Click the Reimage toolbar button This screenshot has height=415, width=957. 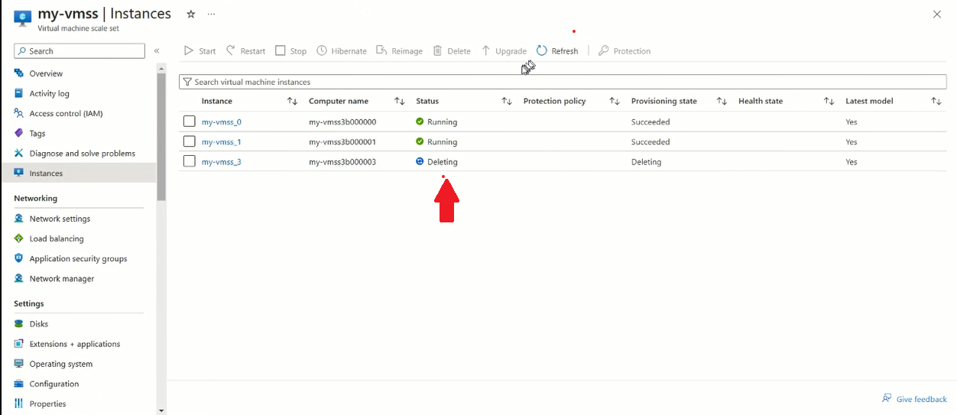point(399,51)
